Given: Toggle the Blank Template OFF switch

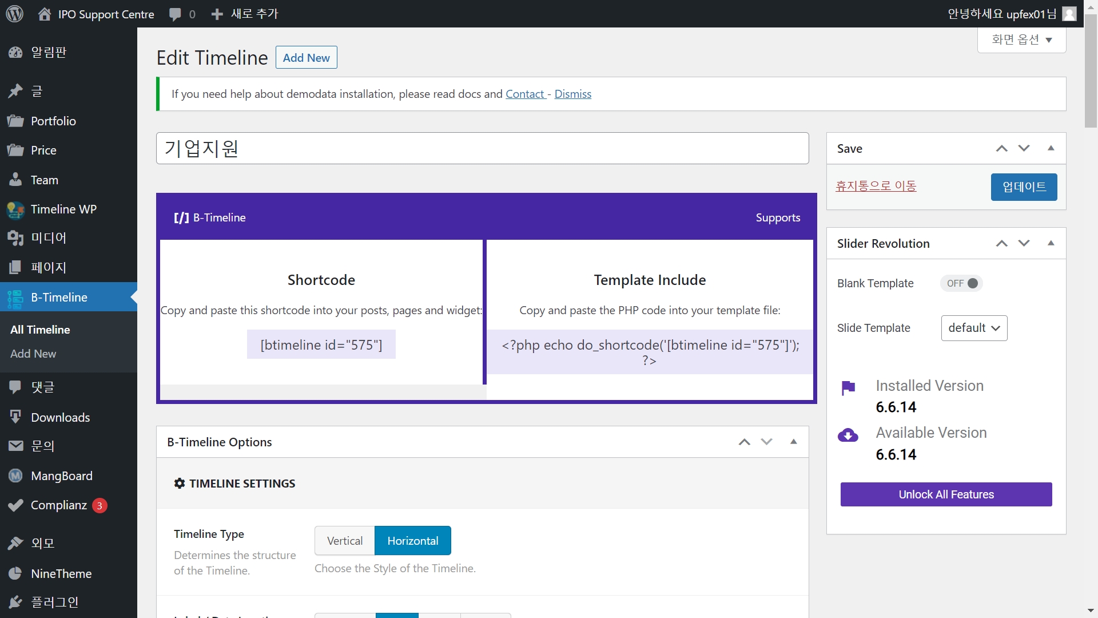Looking at the screenshot, I should (x=962, y=283).
